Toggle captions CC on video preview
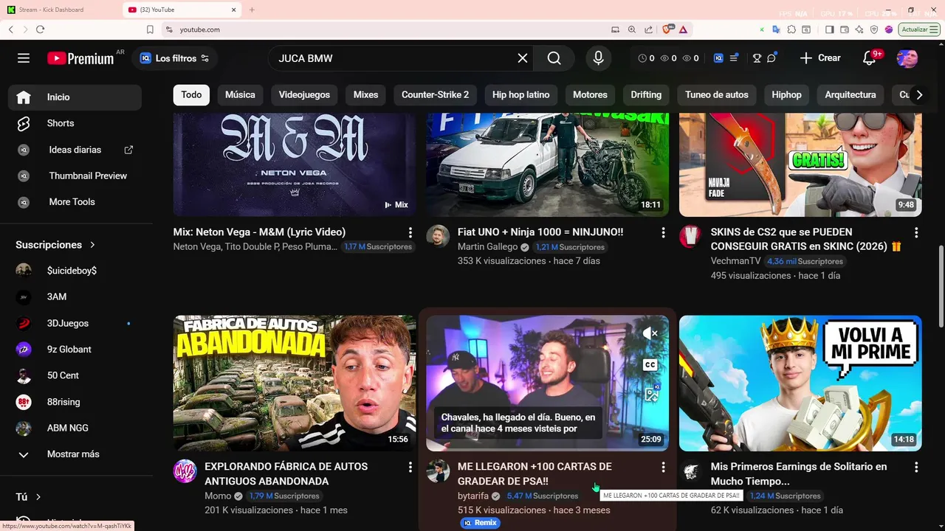The width and height of the screenshot is (945, 531). coord(650,364)
